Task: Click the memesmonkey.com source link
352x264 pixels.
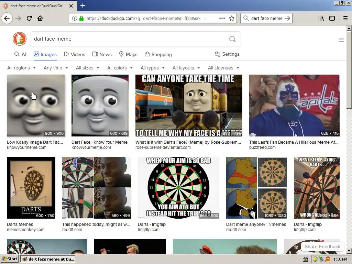Action: point(25,230)
